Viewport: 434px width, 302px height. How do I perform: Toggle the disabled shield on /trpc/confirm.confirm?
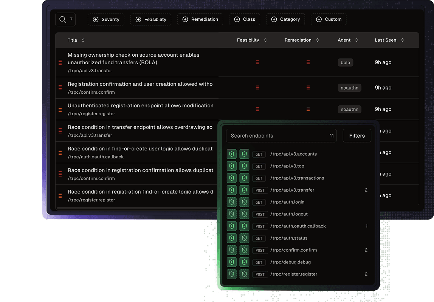pos(231,250)
